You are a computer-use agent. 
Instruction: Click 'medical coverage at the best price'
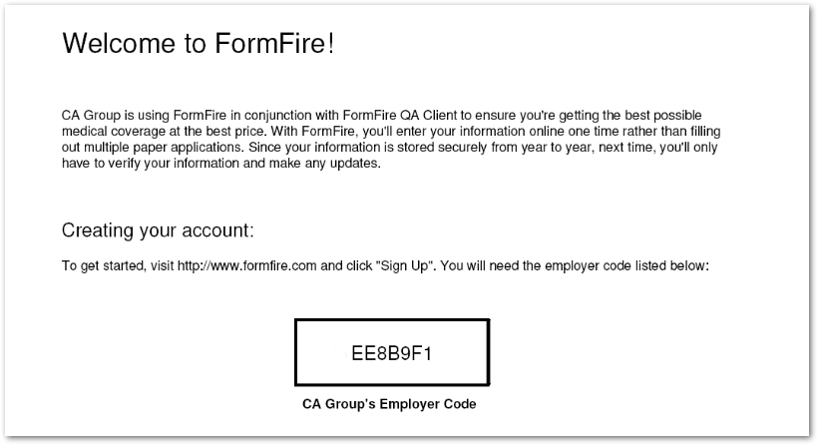pos(163,131)
